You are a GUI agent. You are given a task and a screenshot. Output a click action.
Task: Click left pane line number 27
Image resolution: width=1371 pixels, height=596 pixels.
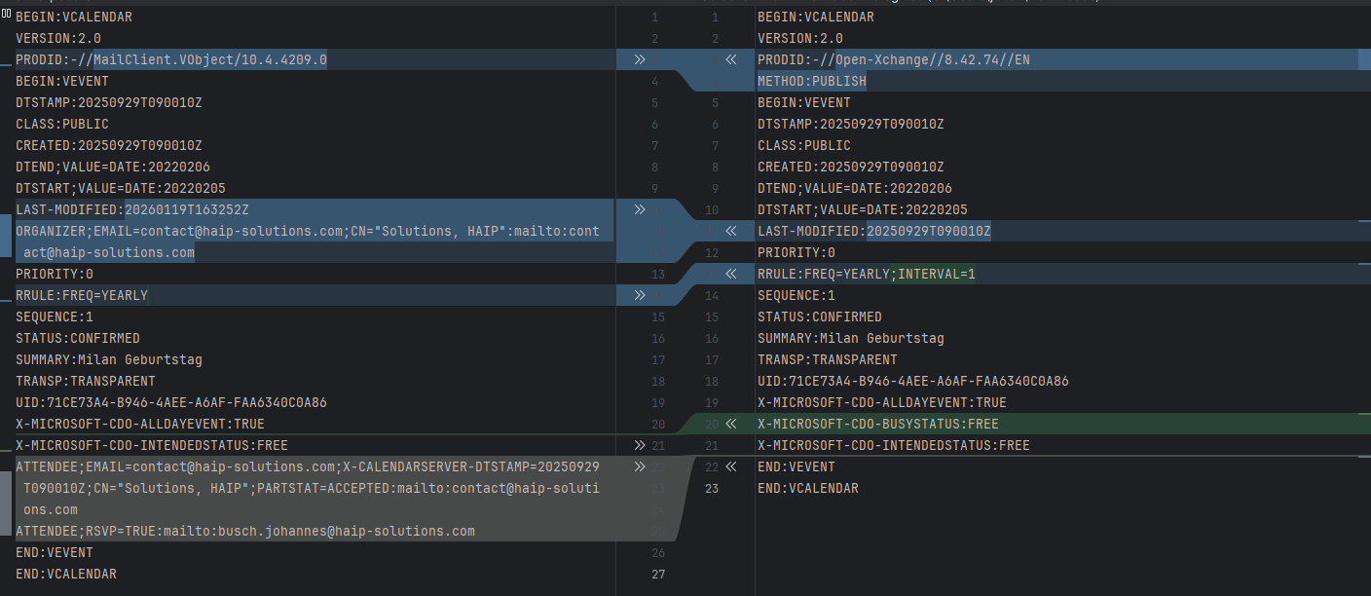click(x=658, y=574)
